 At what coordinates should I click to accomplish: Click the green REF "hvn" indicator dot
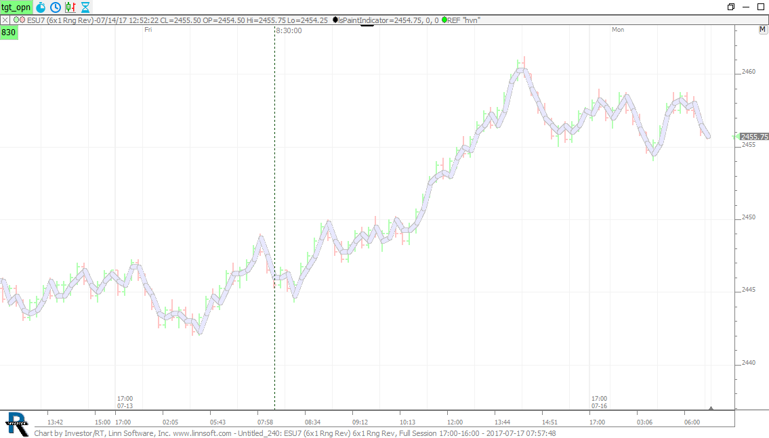[444, 20]
